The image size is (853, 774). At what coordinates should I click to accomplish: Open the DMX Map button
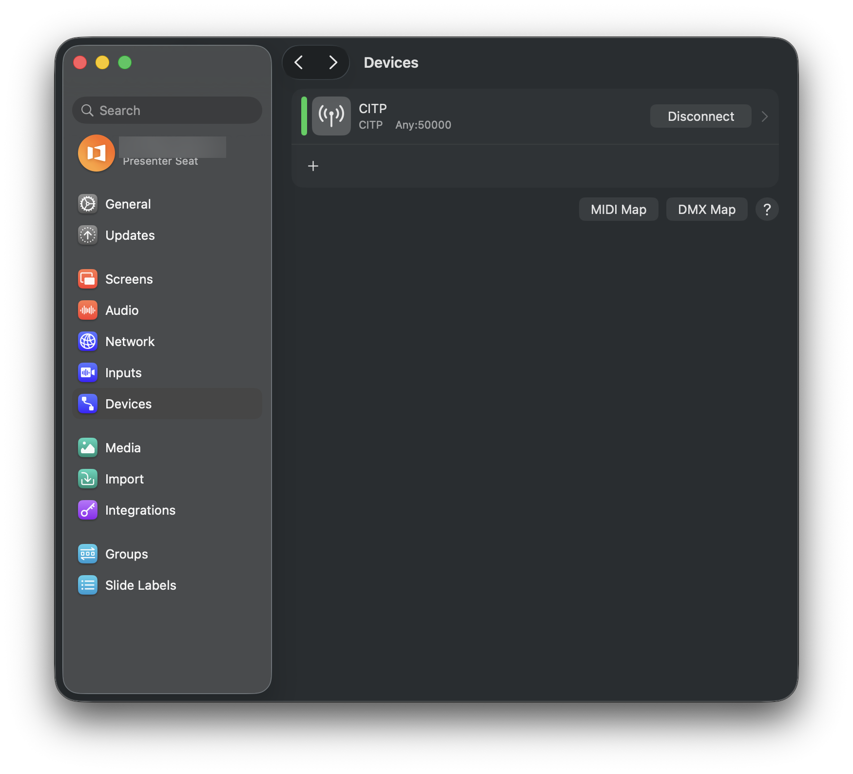tap(707, 209)
